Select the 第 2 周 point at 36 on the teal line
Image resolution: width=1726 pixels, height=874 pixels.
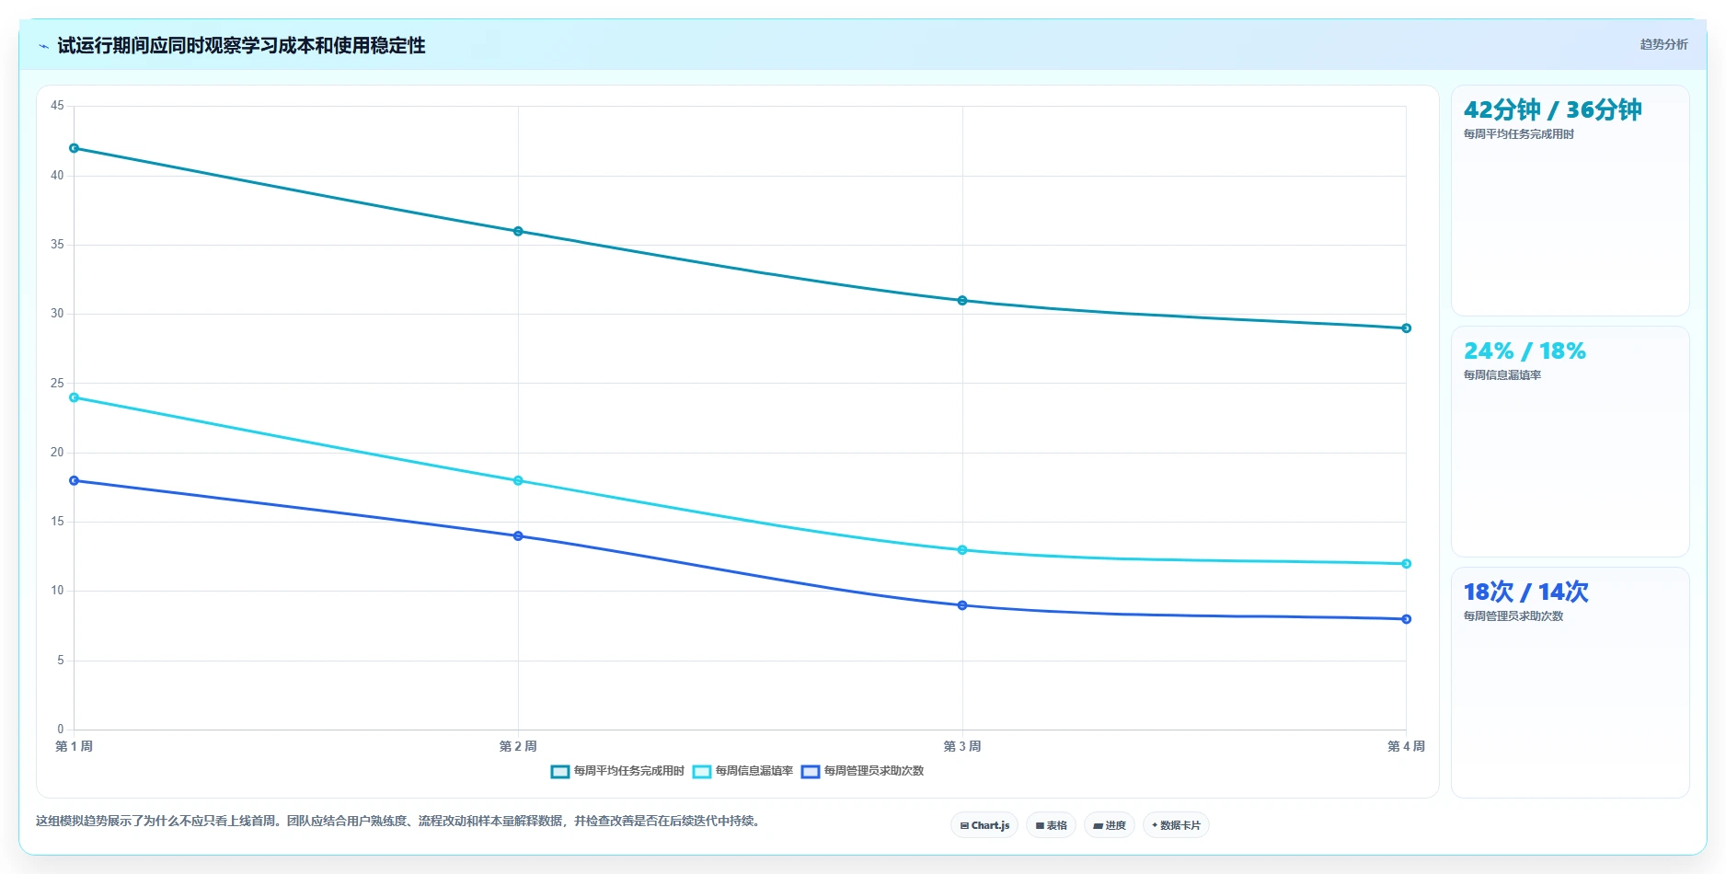pyautogui.click(x=518, y=231)
